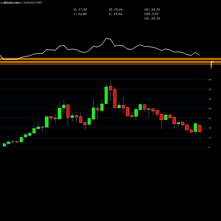
Task: Click the 21 price axis label
Action: coord(210,118)
